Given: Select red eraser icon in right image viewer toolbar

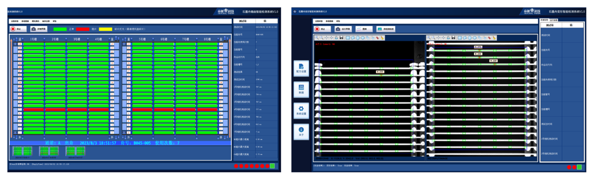Looking at the screenshot, I should click(489, 38).
